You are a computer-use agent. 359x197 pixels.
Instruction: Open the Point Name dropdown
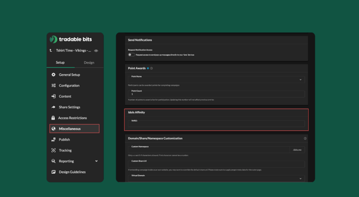216,79
